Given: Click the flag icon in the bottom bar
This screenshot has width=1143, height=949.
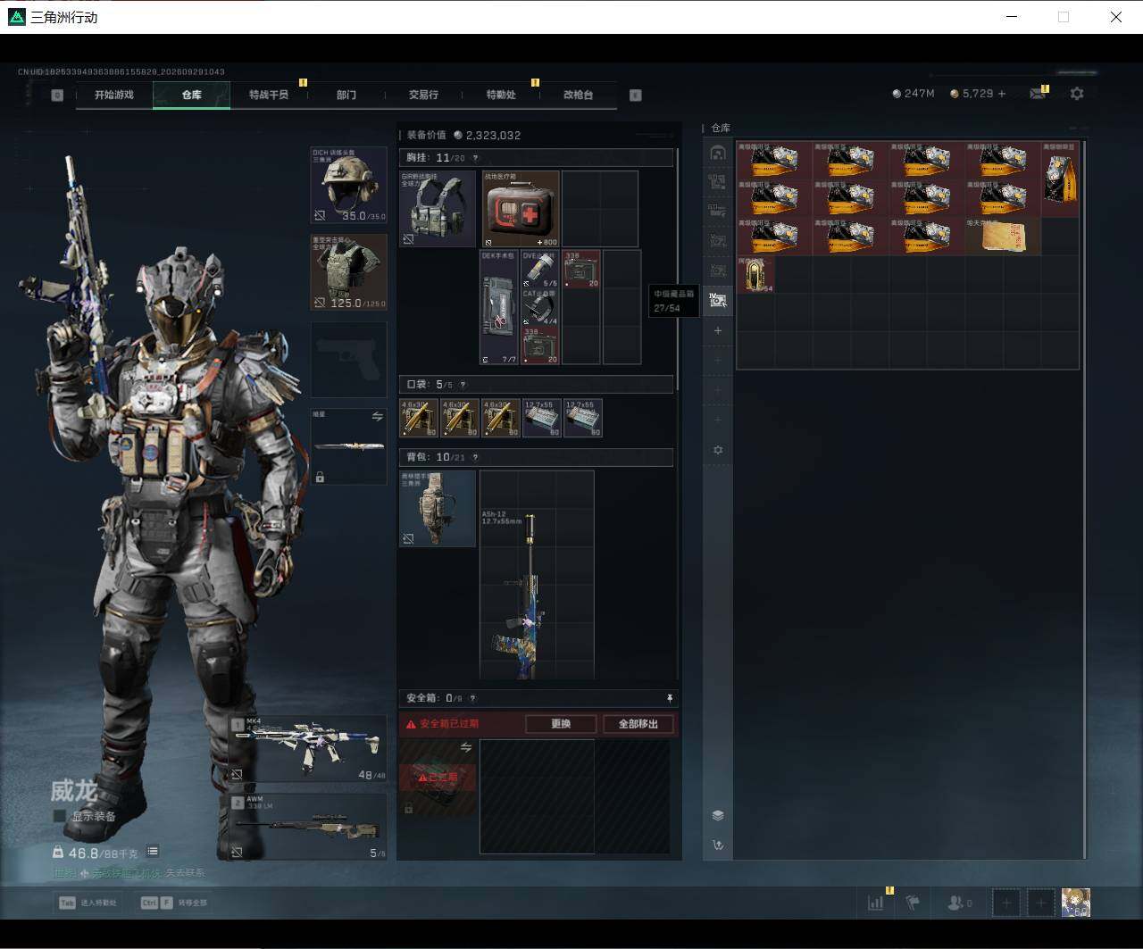Looking at the screenshot, I should [x=913, y=903].
